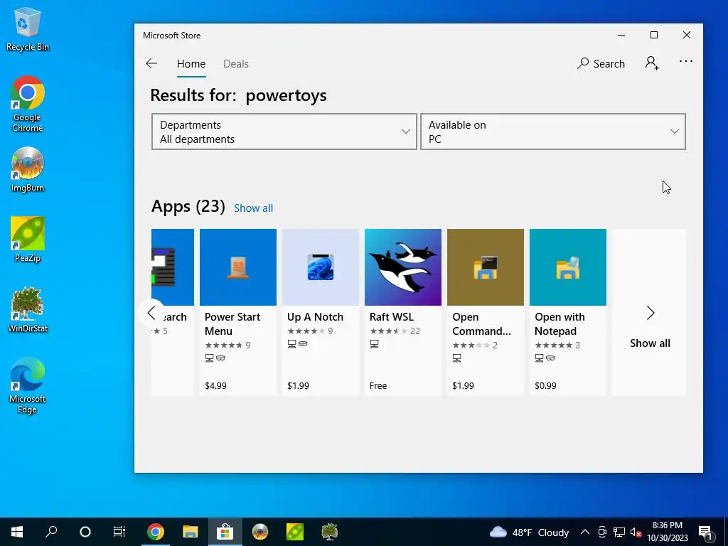Switch to the Home tab

[191, 63]
